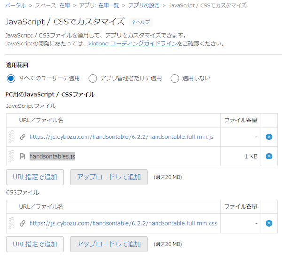Open kintone コーディングガイドライン link
282x257 pixels.
pos(133,44)
